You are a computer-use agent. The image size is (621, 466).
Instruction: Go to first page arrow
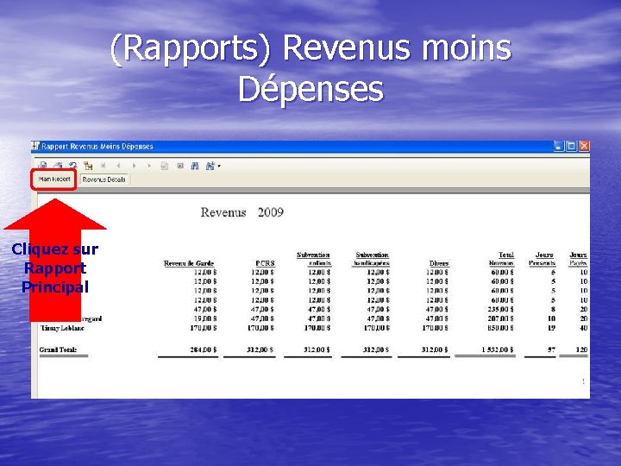[x=103, y=166]
